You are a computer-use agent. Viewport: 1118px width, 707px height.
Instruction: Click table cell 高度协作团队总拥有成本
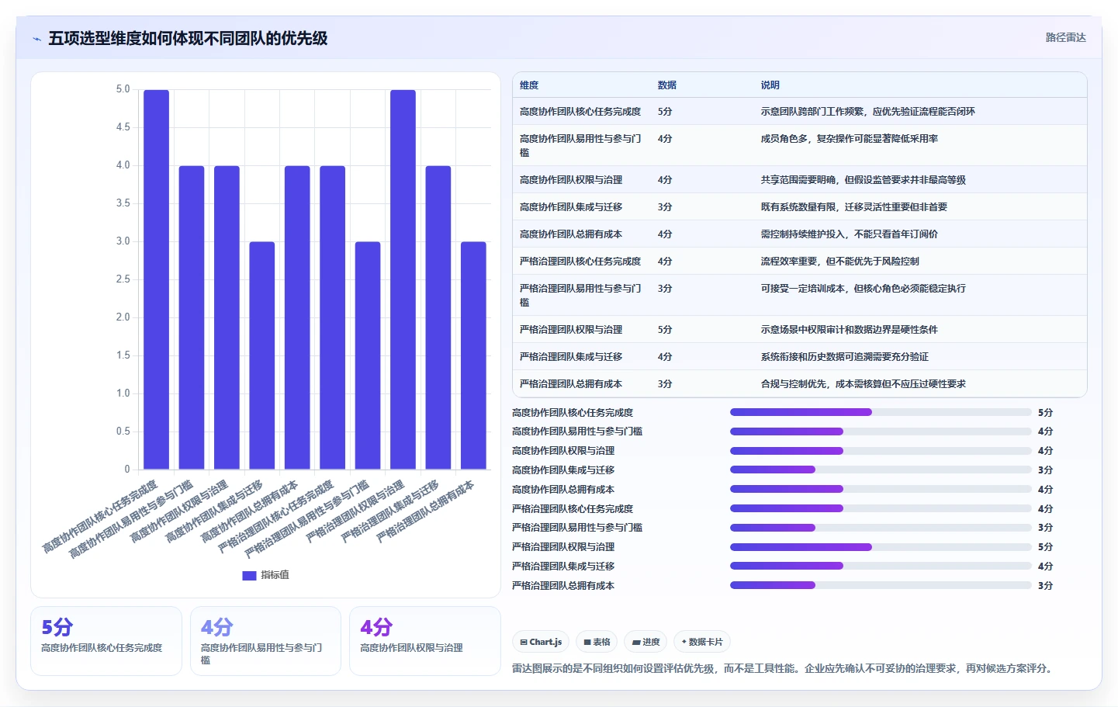point(571,234)
